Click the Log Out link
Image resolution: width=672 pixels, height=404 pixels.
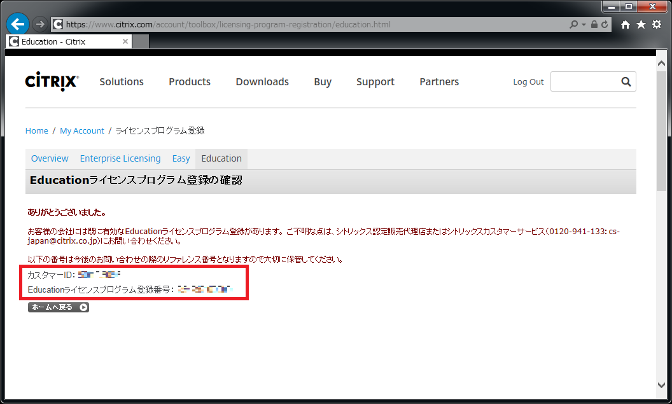(x=528, y=82)
